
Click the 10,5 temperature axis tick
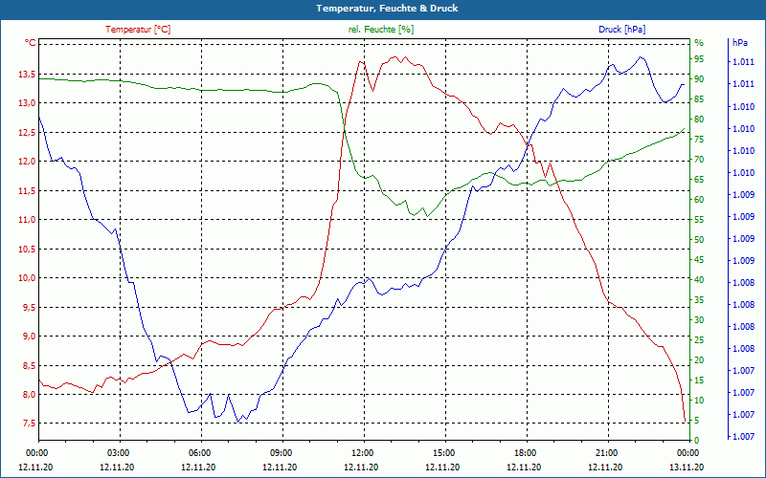(28, 249)
